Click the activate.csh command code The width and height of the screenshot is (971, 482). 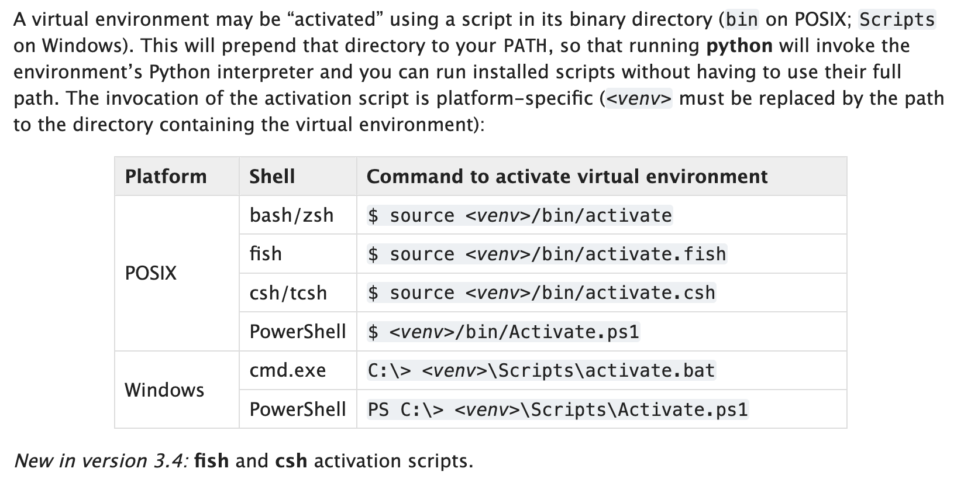coord(541,292)
